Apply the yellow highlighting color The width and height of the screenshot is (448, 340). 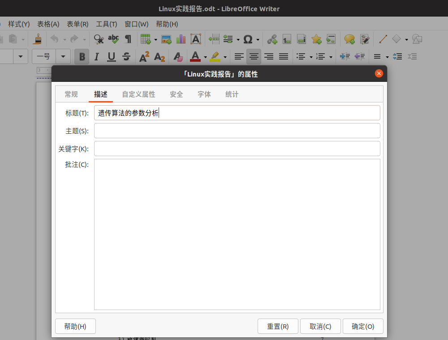tap(215, 57)
